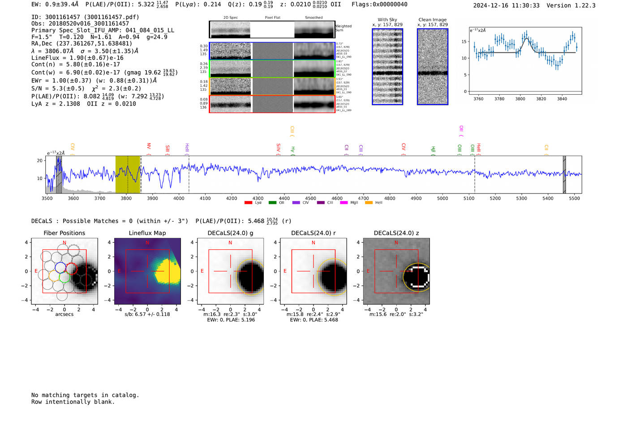Click the weighted sum 2D spectrum cutout
The height and width of the screenshot is (426, 627).
tap(272, 30)
